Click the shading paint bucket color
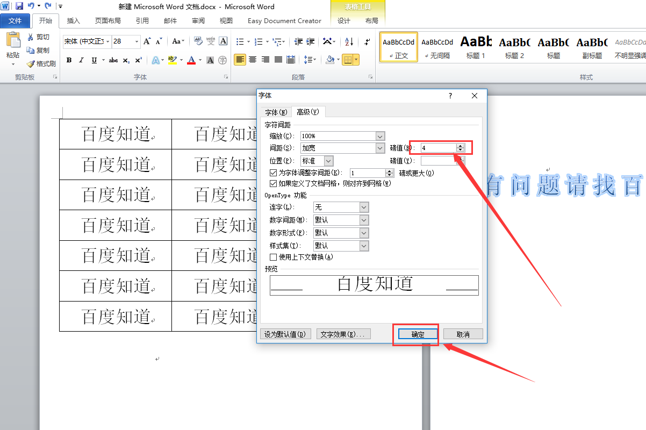 click(x=330, y=60)
